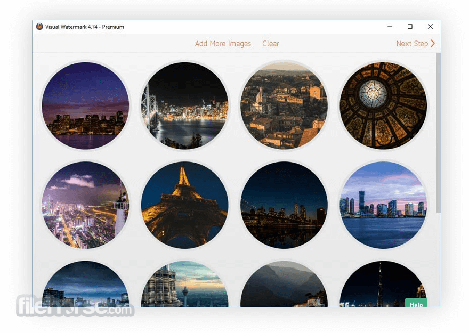Click the Visual Watermark app icon
Viewport: 469px width, 333px height.
coord(39,26)
